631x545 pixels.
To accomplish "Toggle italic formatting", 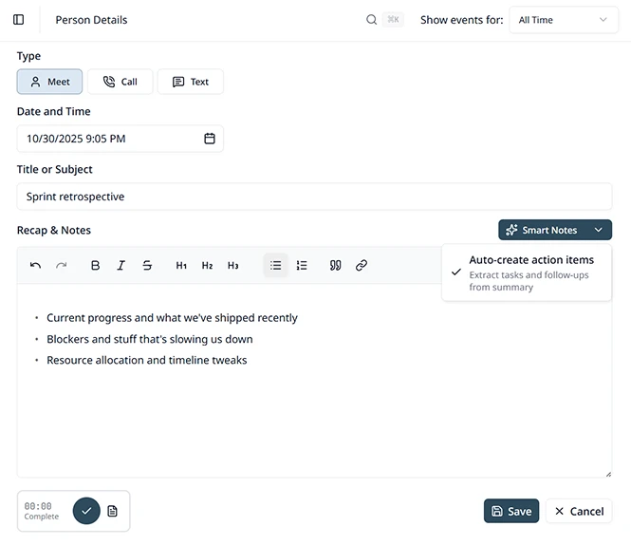I will [121, 265].
